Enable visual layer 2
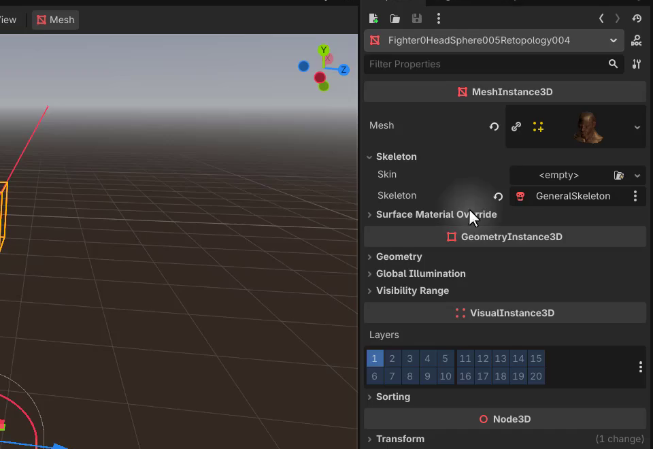The width and height of the screenshot is (653, 449). point(392,359)
